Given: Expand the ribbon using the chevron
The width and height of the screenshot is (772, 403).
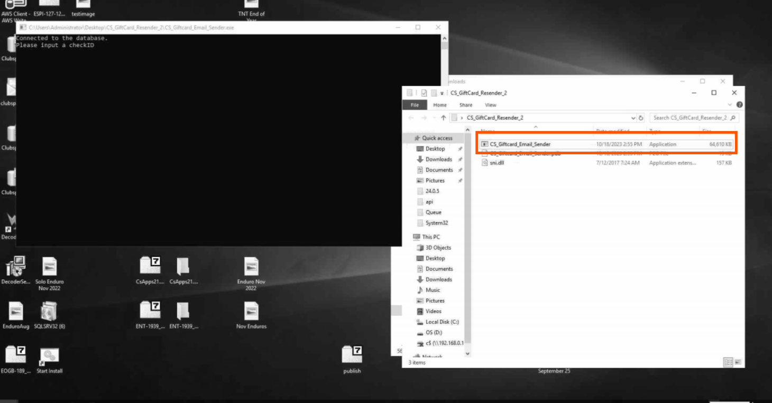Looking at the screenshot, I should [x=731, y=105].
